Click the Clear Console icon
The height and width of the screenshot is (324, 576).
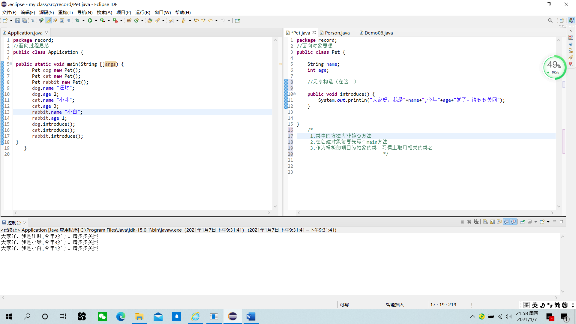point(485,222)
